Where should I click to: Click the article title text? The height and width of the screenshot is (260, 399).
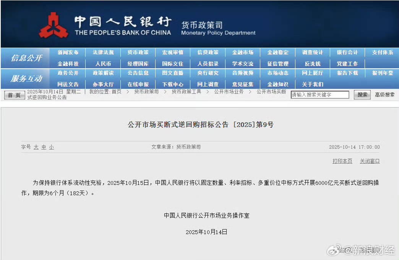tap(201, 125)
